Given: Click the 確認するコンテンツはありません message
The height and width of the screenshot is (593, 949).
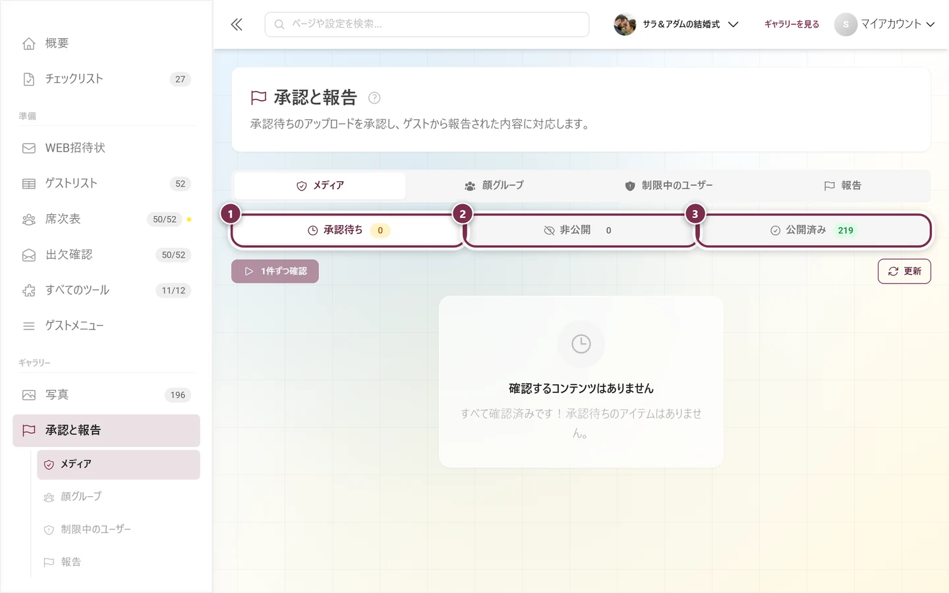Looking at the screenshot, I should 581,389.
